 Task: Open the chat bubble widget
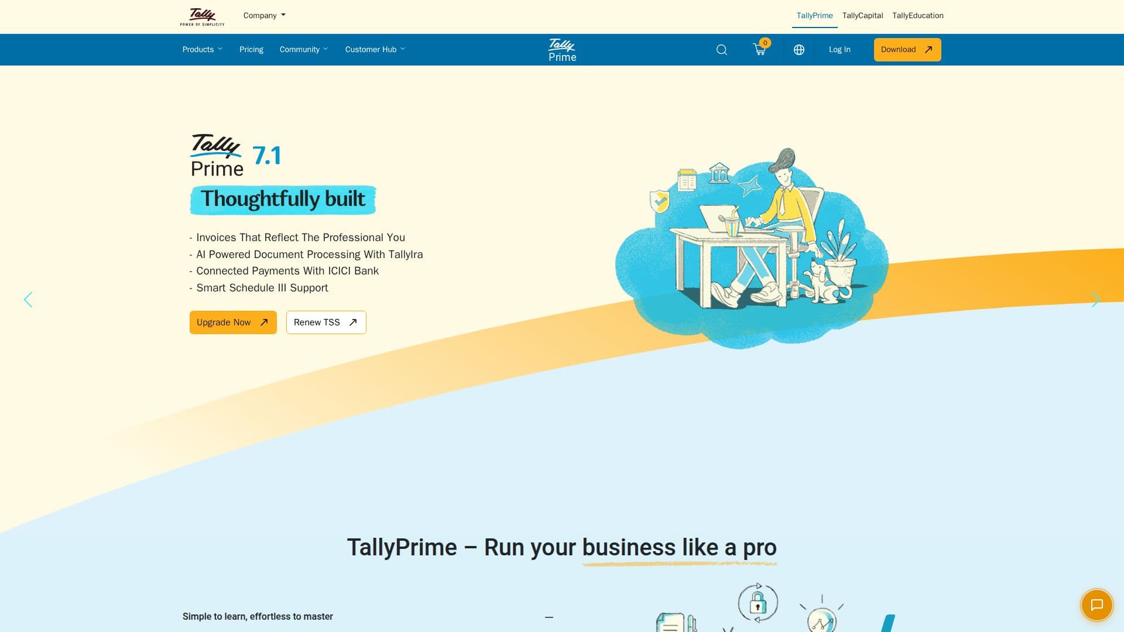[1096, 605]
